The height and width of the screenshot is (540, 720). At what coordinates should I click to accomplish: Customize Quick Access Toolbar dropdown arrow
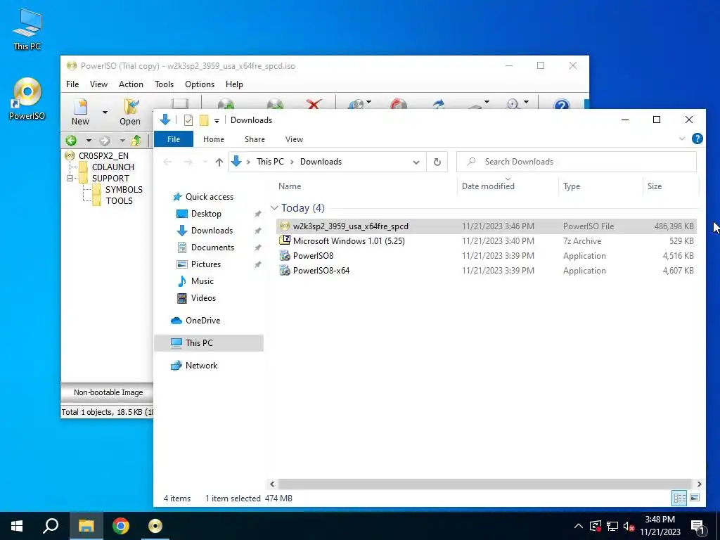[x=217, y=121]
